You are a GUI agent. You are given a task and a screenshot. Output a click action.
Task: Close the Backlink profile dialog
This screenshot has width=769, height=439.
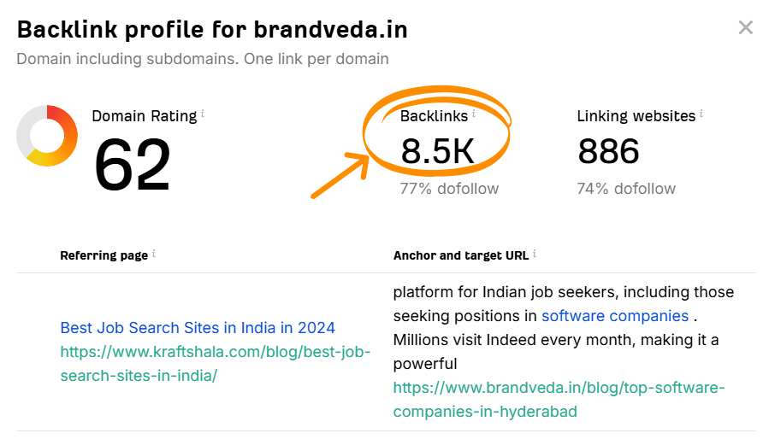(x=745, y=28)
